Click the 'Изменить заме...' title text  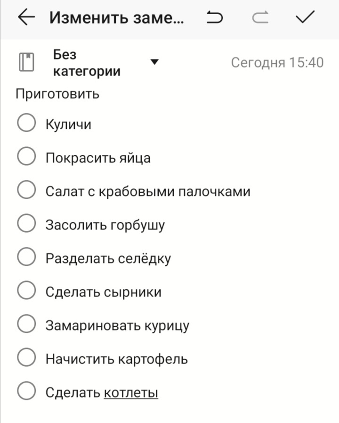[x=117, y=18]
